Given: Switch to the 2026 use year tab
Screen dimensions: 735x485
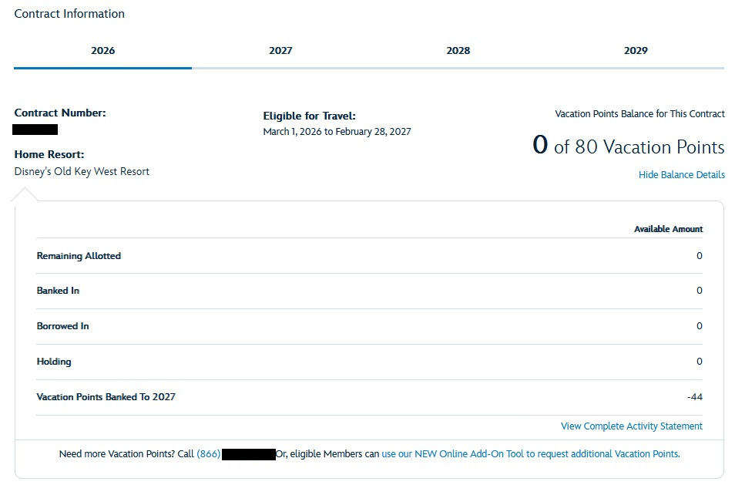Looking at the screenshot, I should [102, 51].
